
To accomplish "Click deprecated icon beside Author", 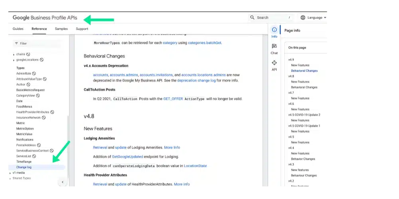I will [x=28, y=84].
